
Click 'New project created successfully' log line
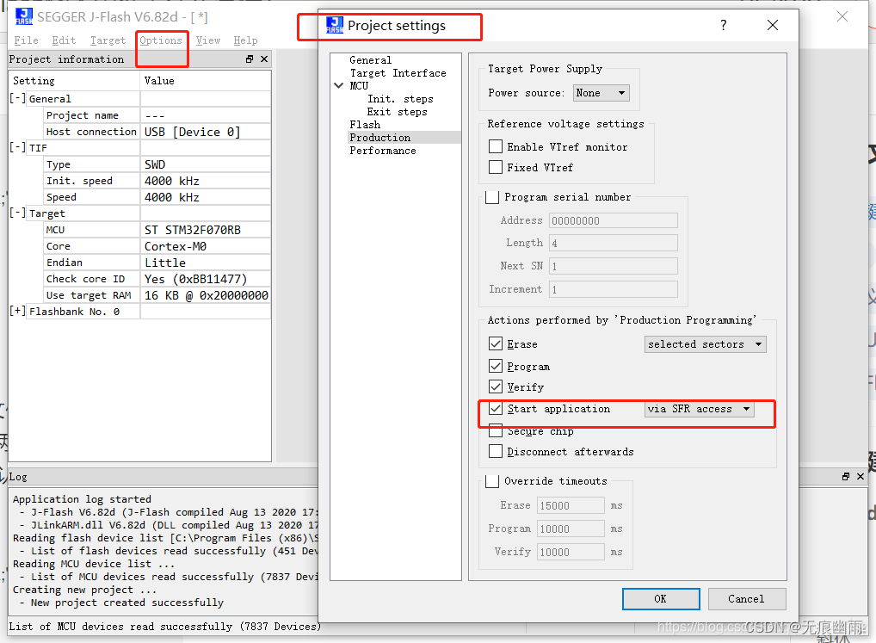(127, 603)
